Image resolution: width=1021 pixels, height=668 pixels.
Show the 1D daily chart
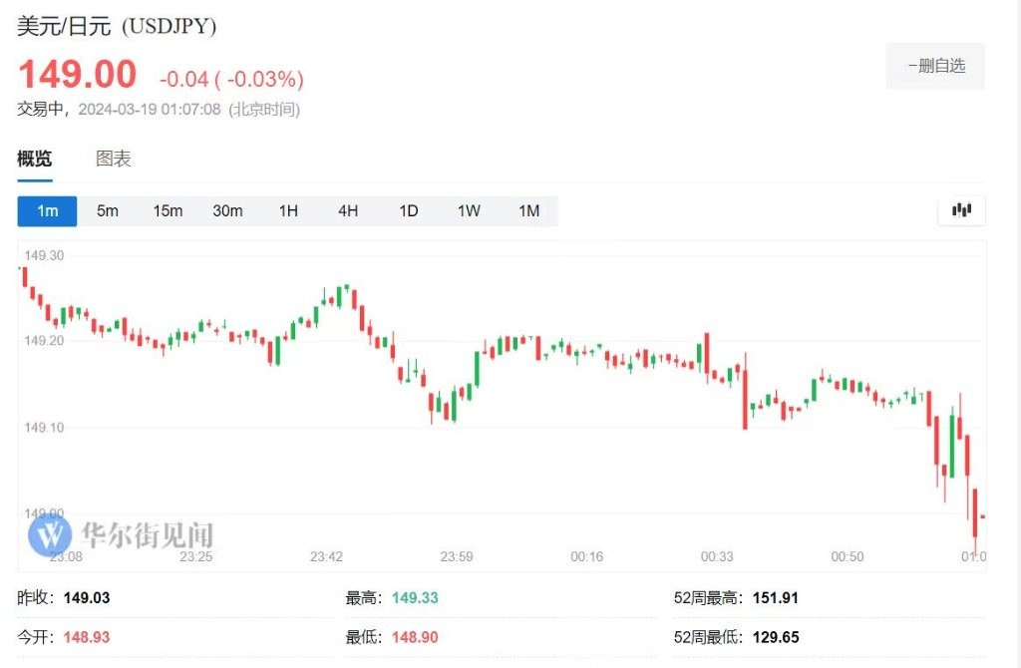coord(409,210)
